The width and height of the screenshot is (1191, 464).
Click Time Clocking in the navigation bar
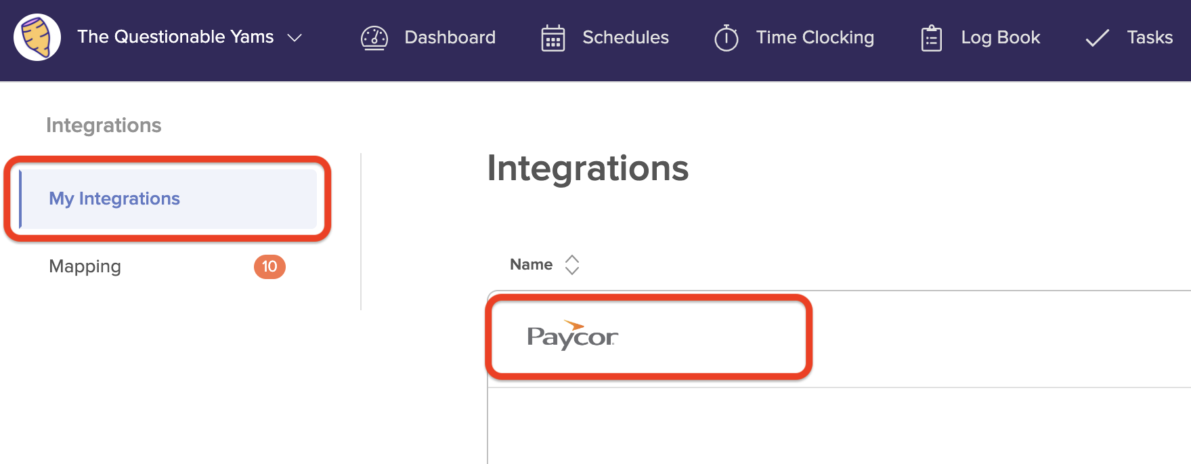815,37
